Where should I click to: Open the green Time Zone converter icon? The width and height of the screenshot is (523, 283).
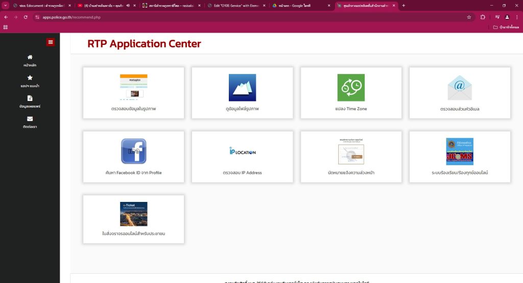(351, 87)
